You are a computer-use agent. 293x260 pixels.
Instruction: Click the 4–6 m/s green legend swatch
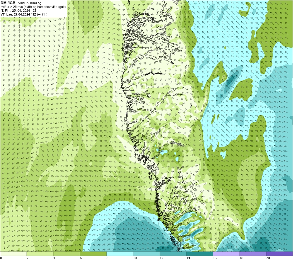(67, 254)
